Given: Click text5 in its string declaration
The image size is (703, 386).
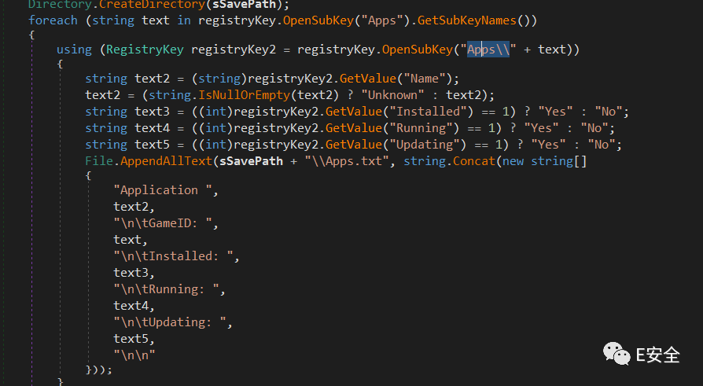Looking at the screenshot, I should pos(153,145).
